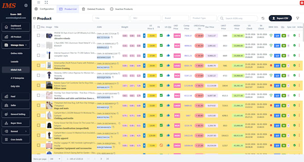Open the Deleted Products tab

point(93,9)
